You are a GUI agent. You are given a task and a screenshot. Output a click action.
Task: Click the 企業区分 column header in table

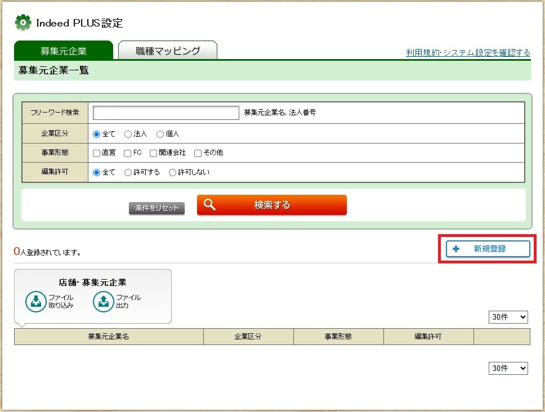point(248,336)
